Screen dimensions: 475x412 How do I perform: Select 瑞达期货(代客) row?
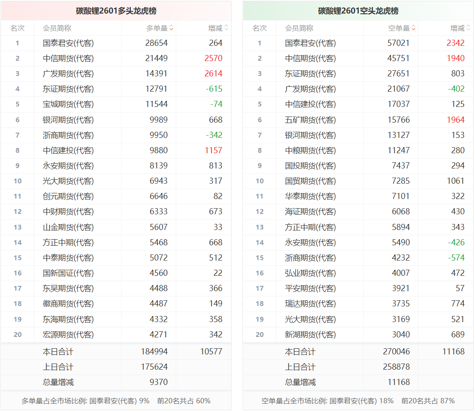(x=358, y=304)
